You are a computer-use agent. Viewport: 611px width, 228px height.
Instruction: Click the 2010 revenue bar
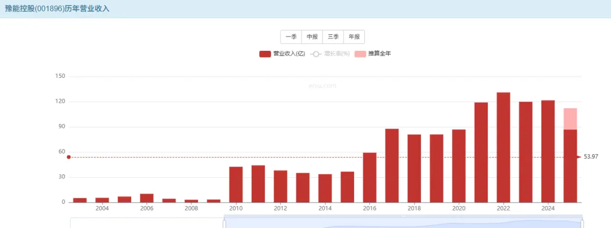pos(236,185)
